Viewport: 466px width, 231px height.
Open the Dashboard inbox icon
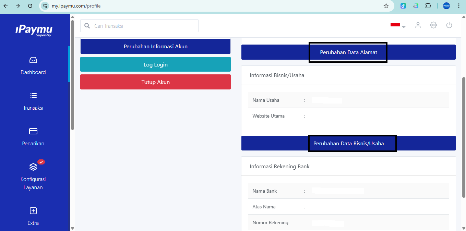coord(33,60)
